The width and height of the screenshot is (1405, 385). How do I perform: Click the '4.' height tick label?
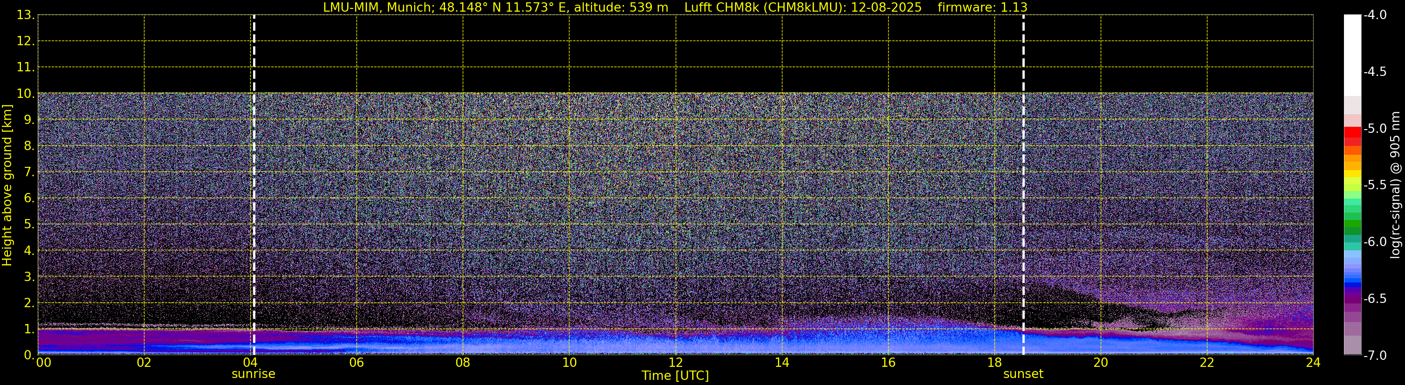[29, 250]
